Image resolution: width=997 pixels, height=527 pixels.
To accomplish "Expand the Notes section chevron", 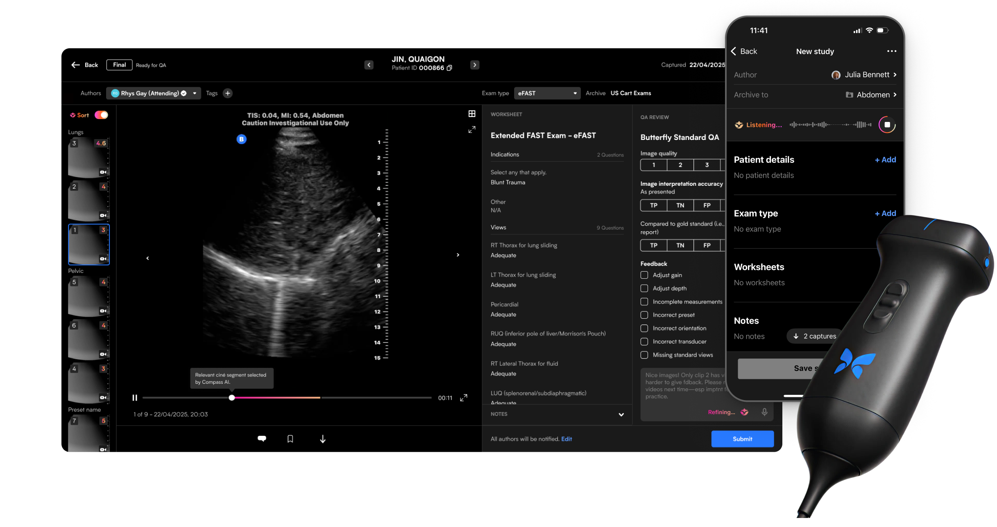I will 621,414.
